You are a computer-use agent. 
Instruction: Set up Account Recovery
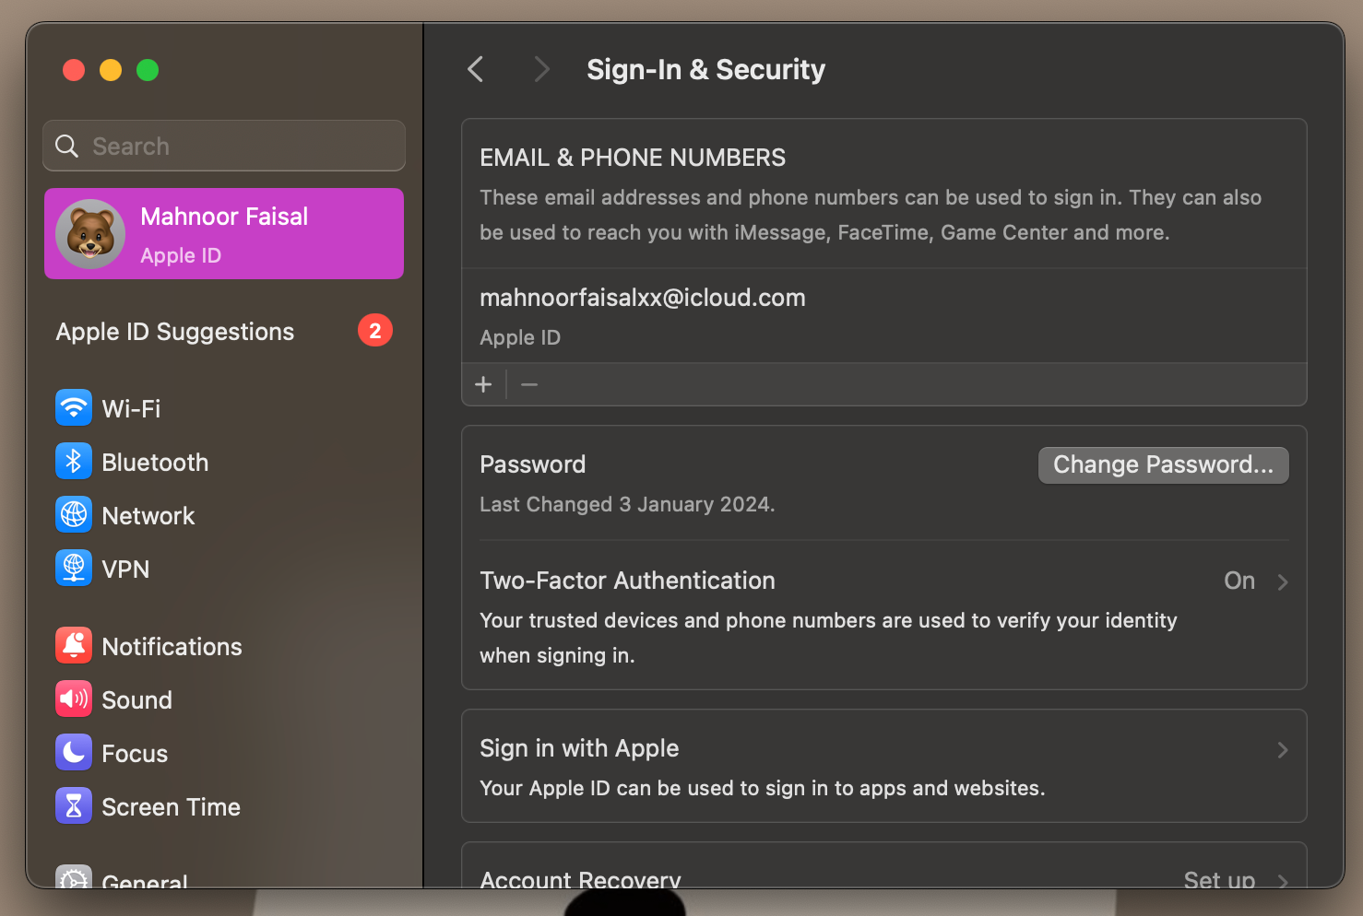1218,880
